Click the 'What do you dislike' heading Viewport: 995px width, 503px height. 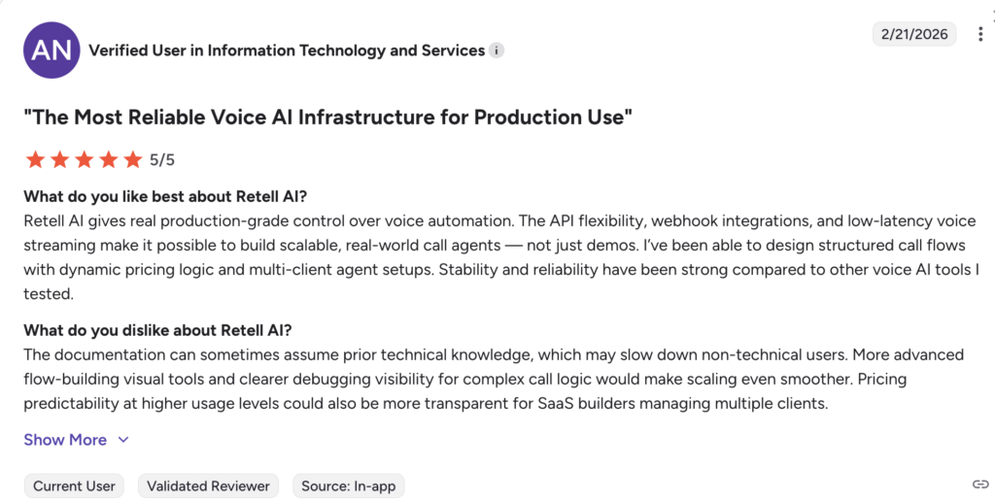pos(157,329)
